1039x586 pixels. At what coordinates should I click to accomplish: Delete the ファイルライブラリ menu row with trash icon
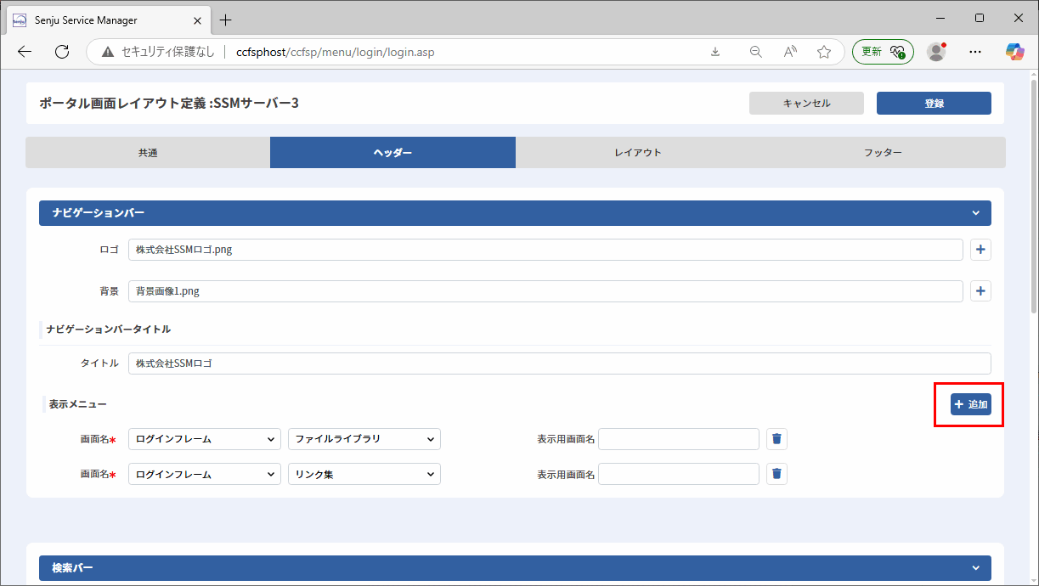776,439
